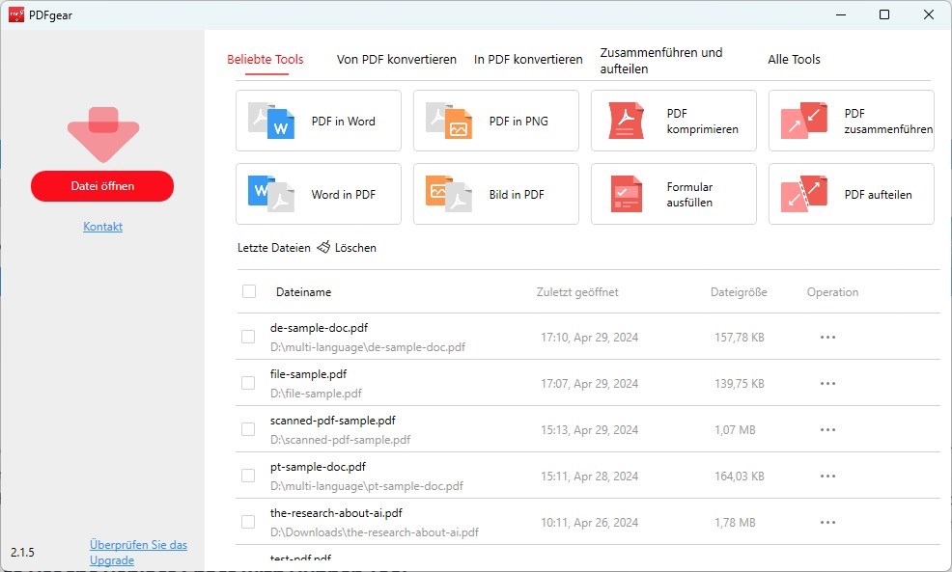
Task: Check the checkbox for de-sample-doc.pdf
Action: (x=247, y=336)
